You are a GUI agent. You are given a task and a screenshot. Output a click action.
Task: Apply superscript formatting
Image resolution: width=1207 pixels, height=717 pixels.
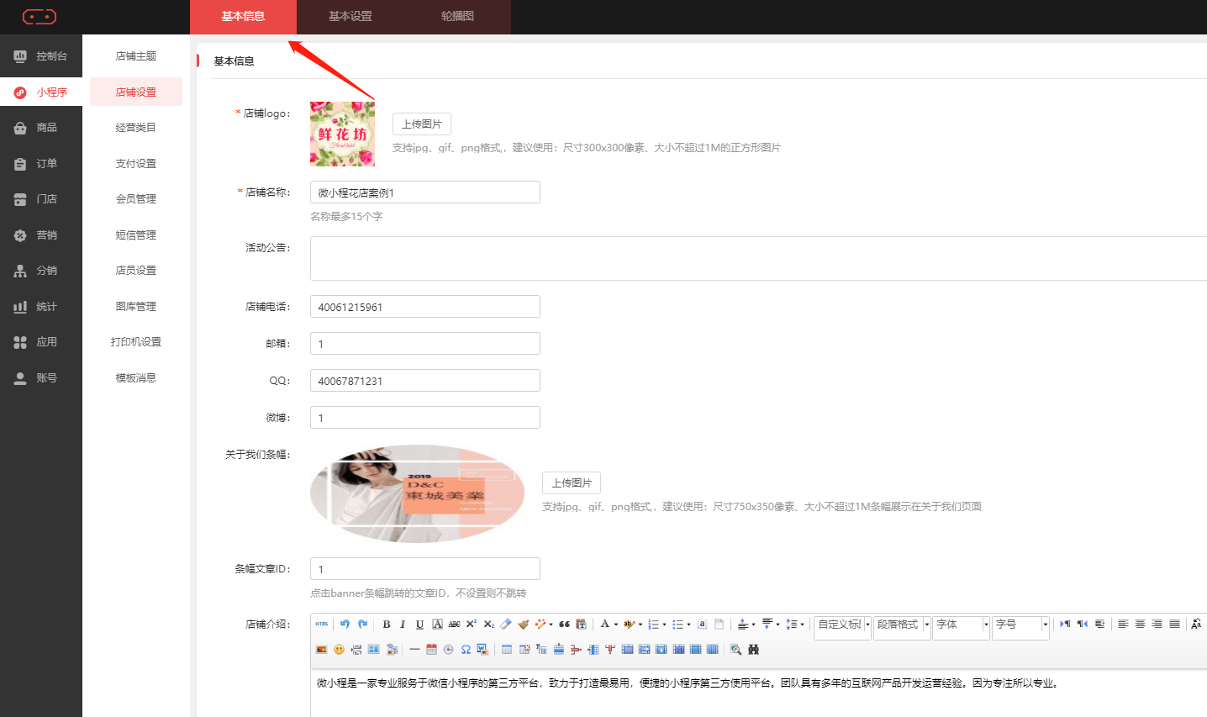click(x=472, y=624)
